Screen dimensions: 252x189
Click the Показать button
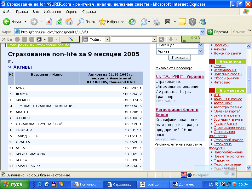click(180, 58)
